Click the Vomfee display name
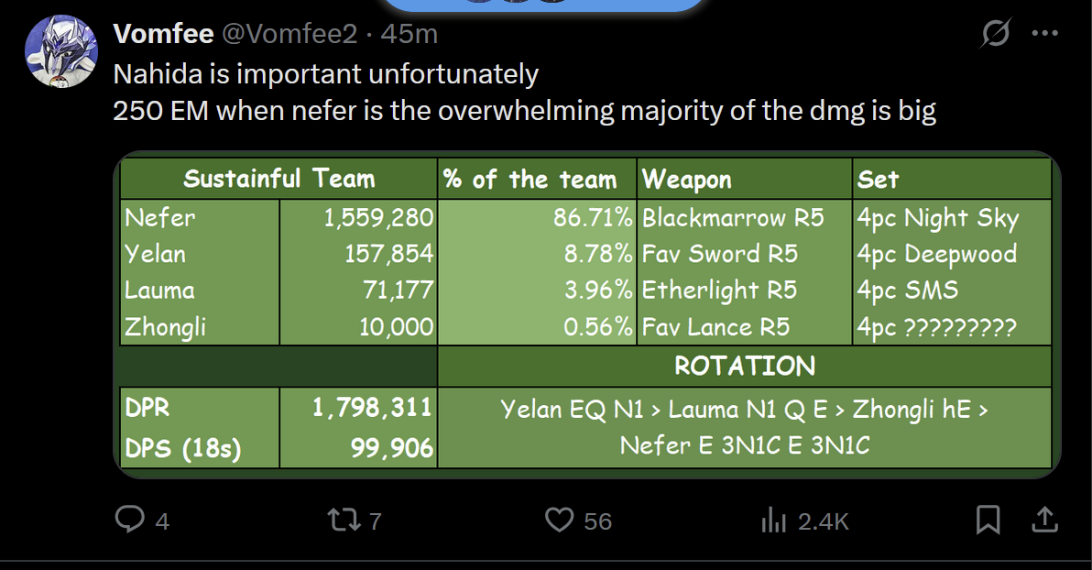The image size is (1092, 570). [x=163, y=35]
